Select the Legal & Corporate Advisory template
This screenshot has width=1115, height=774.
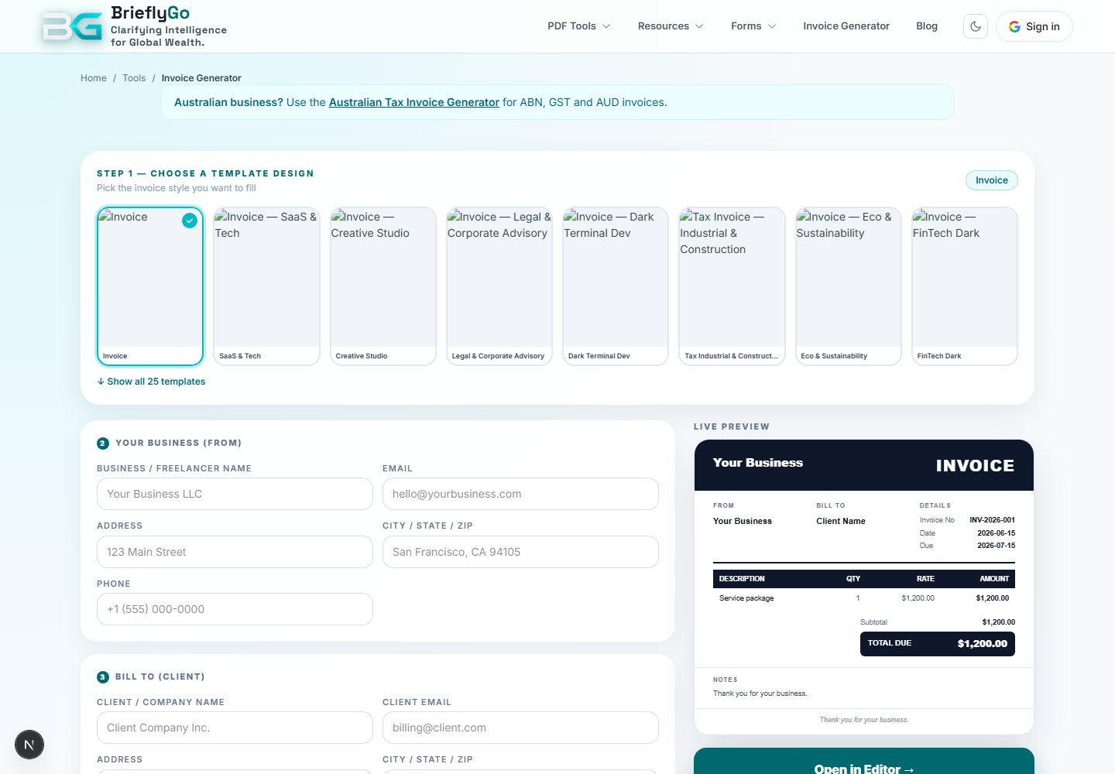499,286
